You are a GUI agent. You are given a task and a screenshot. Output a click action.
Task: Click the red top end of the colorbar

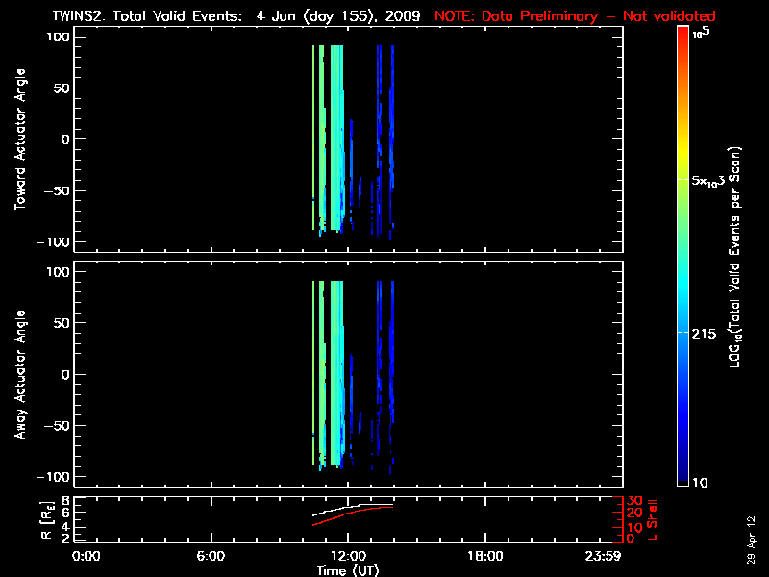coord(682,33)
